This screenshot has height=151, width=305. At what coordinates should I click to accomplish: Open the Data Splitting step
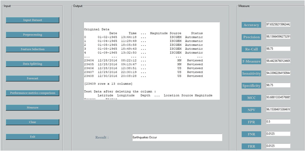click(x=32, y=64)
